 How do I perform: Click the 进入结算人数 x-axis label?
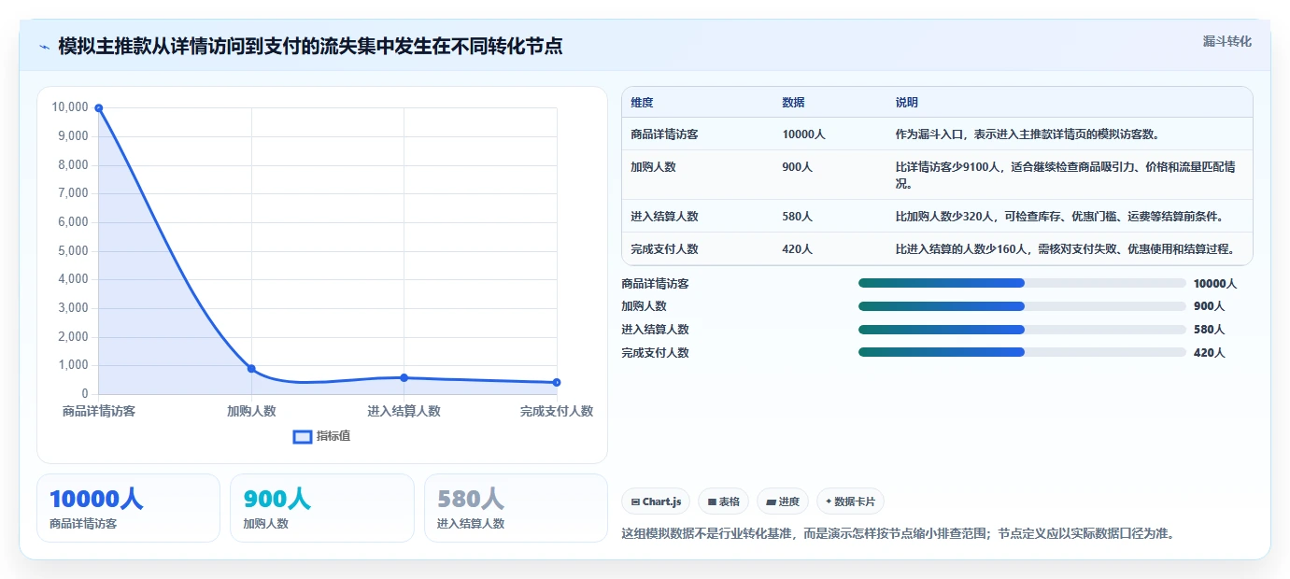click(404, 411)
